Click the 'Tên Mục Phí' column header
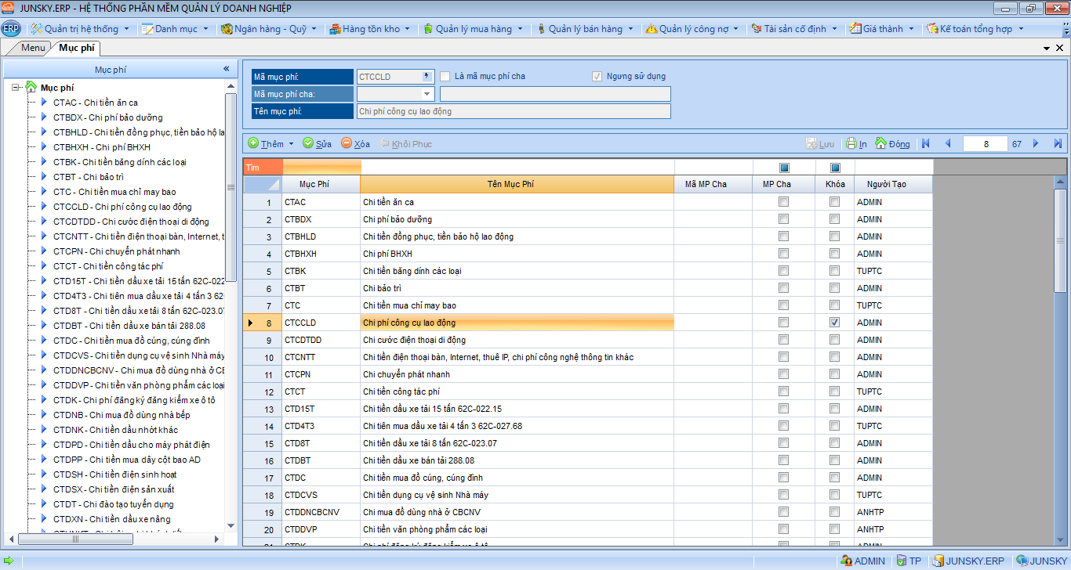1071x570 pixels. (x=516, y=185)
